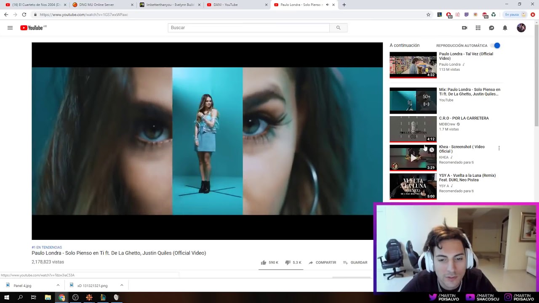This screenshot has width=539, height=303.
Task: Click the page vertical scrollbar
Action: (x=536, y=76)
